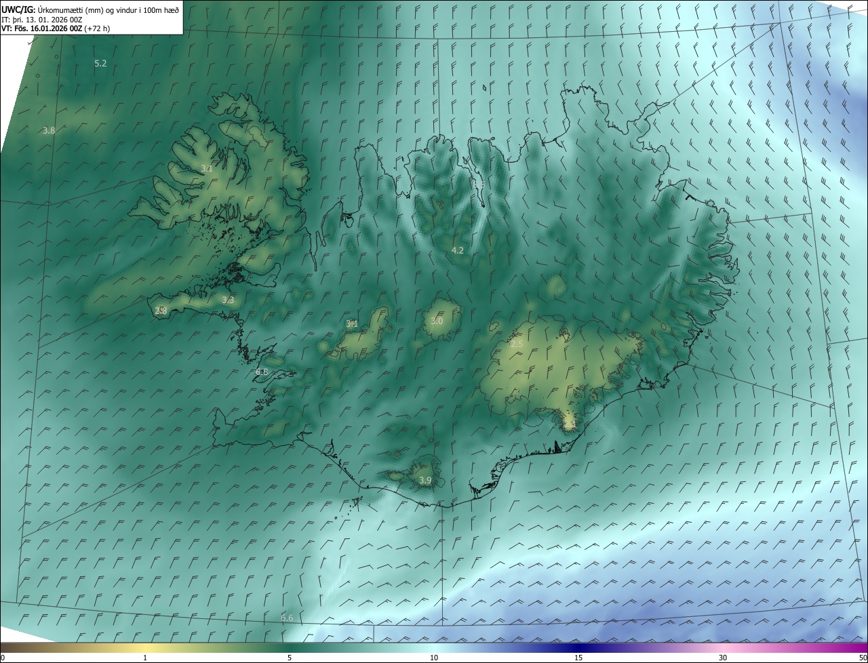Click the 6.8 value label
The height and width of the screenshot is (663, 868).
pos(262,372)
